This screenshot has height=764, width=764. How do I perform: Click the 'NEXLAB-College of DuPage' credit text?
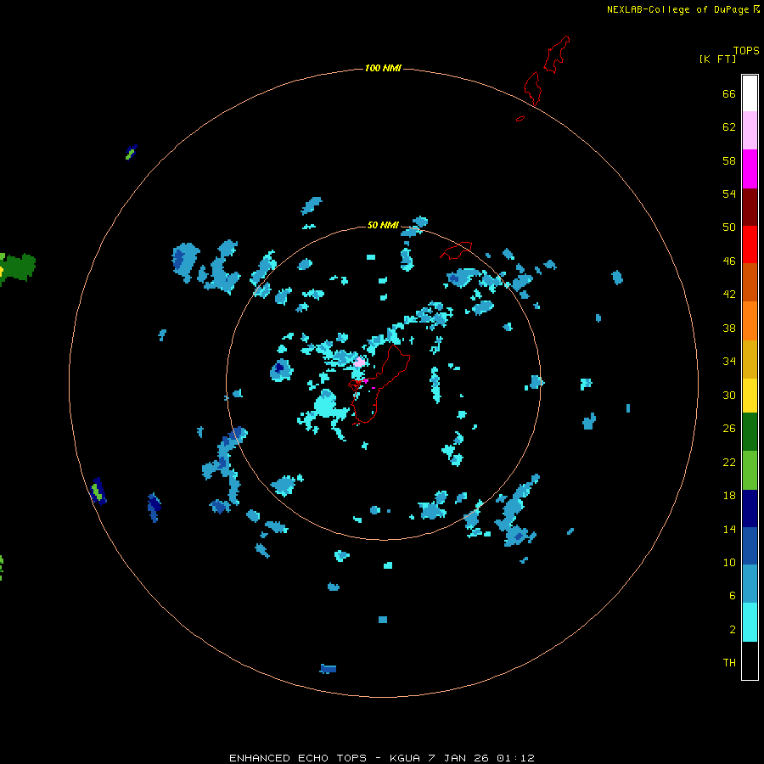tap(677, 9)
